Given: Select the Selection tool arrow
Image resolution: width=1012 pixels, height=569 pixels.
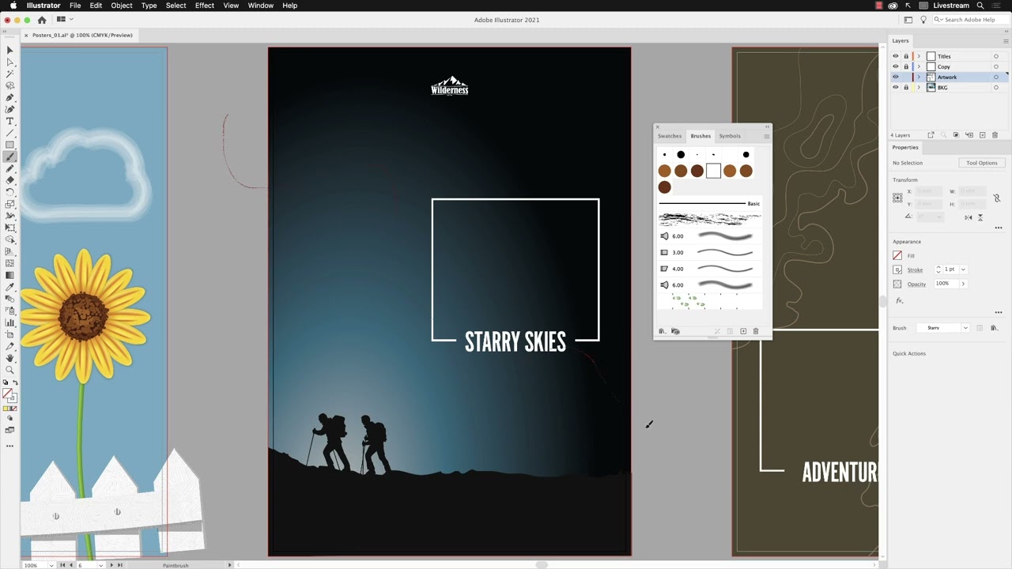Looking at the screenshot, I should tap(9, 50).
